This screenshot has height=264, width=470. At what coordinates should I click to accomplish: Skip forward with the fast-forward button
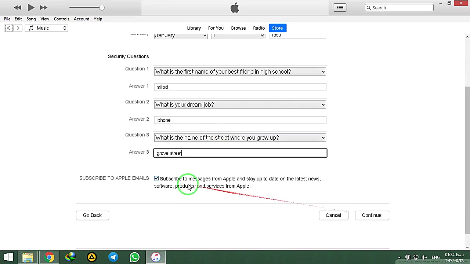coord(44,7)
